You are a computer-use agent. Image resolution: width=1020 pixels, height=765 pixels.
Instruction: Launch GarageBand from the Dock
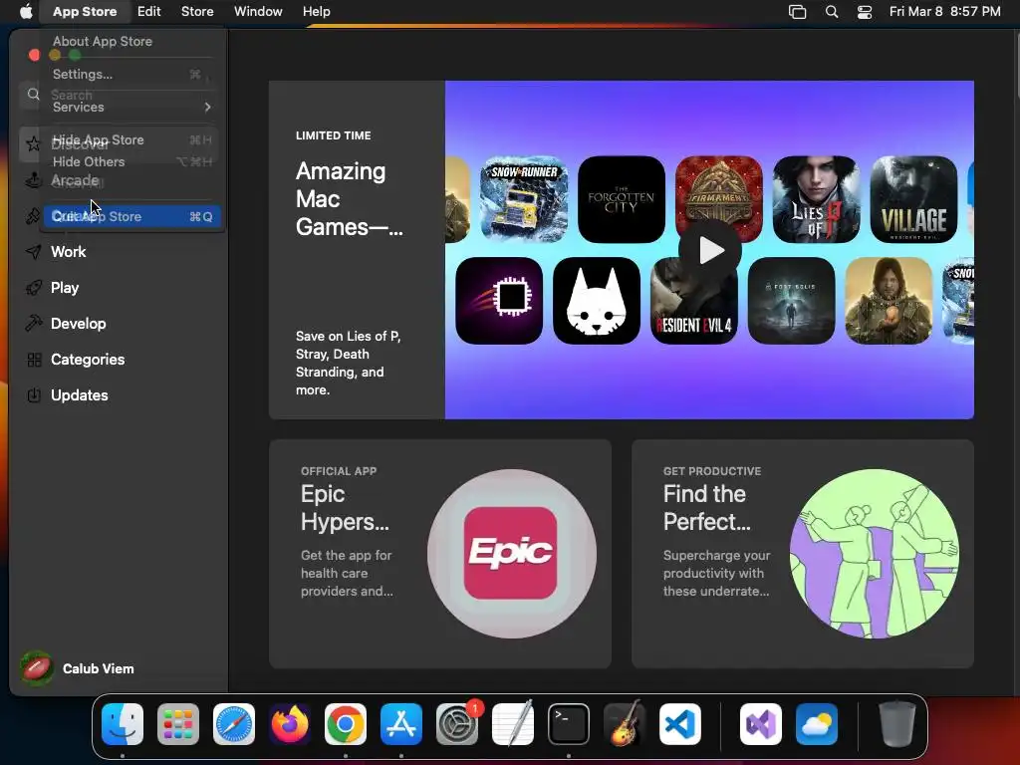point(625,724)
